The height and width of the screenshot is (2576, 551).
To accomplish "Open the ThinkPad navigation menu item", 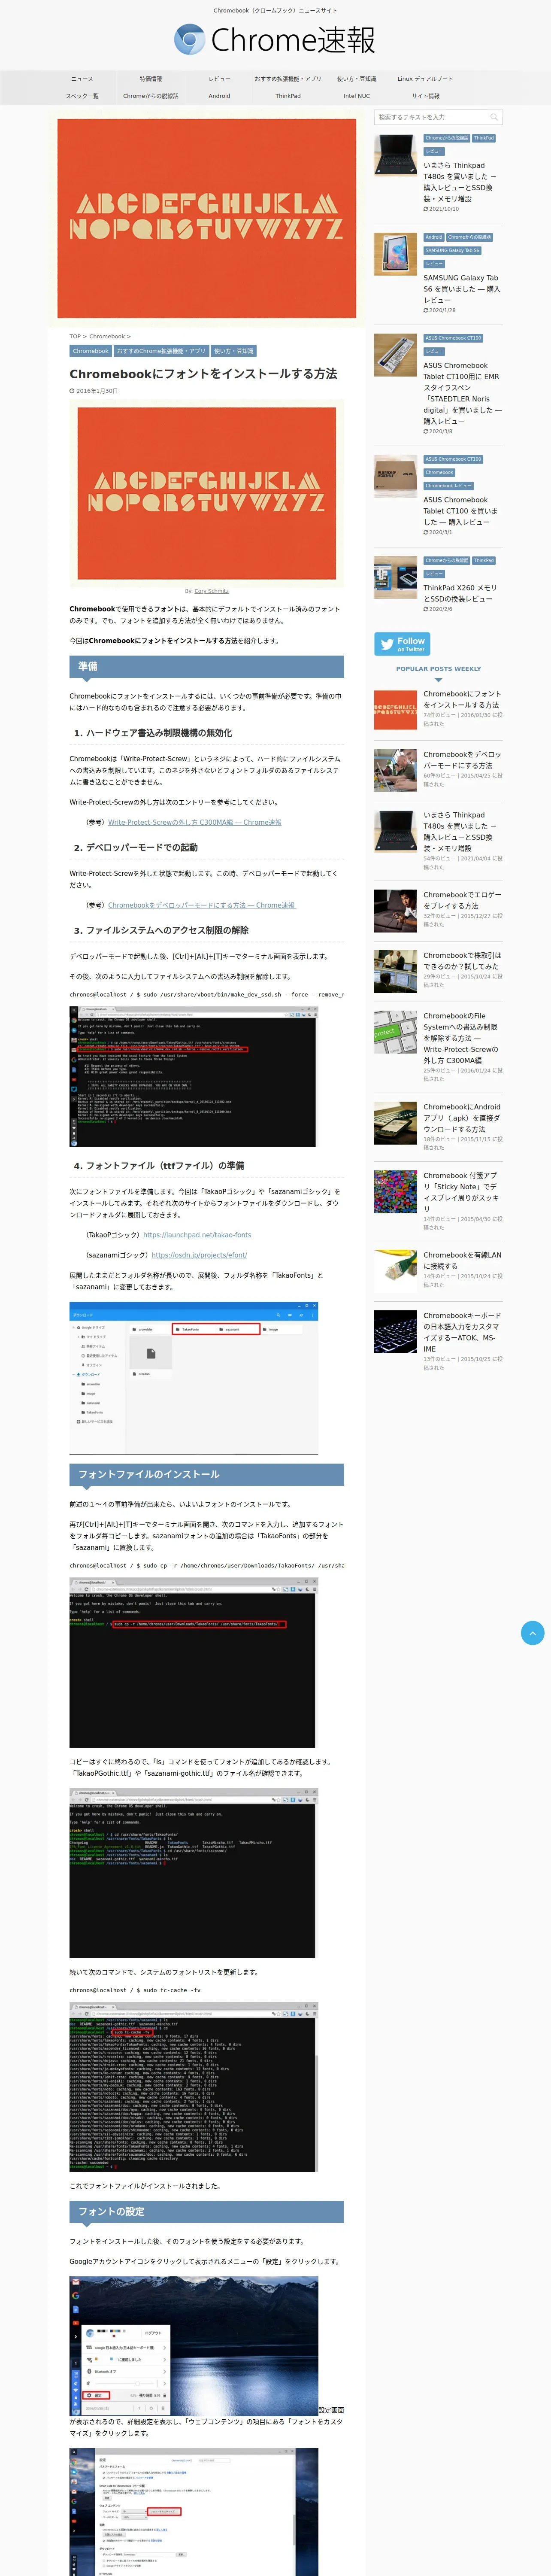I will click(288, 96).
